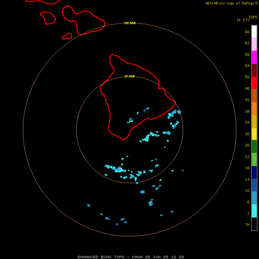Viewport: 259px width, 259px height.
Task: Click the legend value 10
Action: pyautogui.click(x=247, y=191)
